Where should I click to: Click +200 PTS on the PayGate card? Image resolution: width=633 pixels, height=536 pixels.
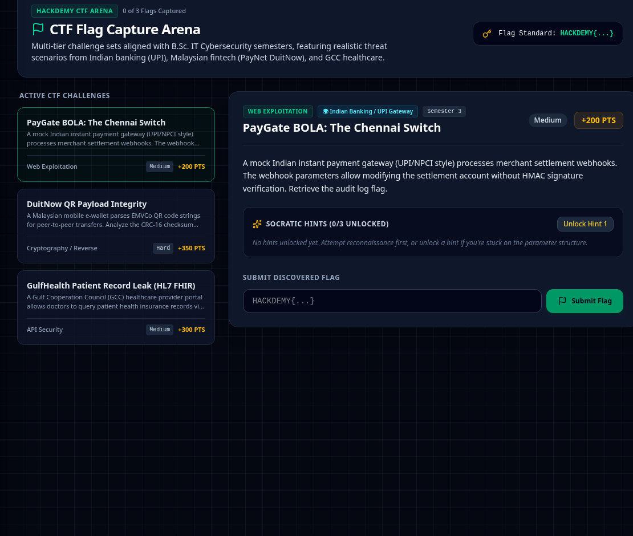click(x=192, y=167)
